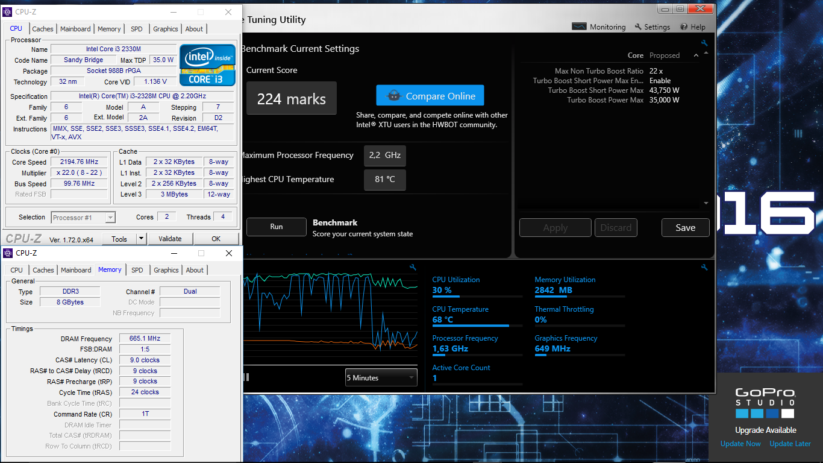The height and width of the screenshot is (463, 823).
Task: Open Caches tab in lower CPU-Z window
Action: 43,270
